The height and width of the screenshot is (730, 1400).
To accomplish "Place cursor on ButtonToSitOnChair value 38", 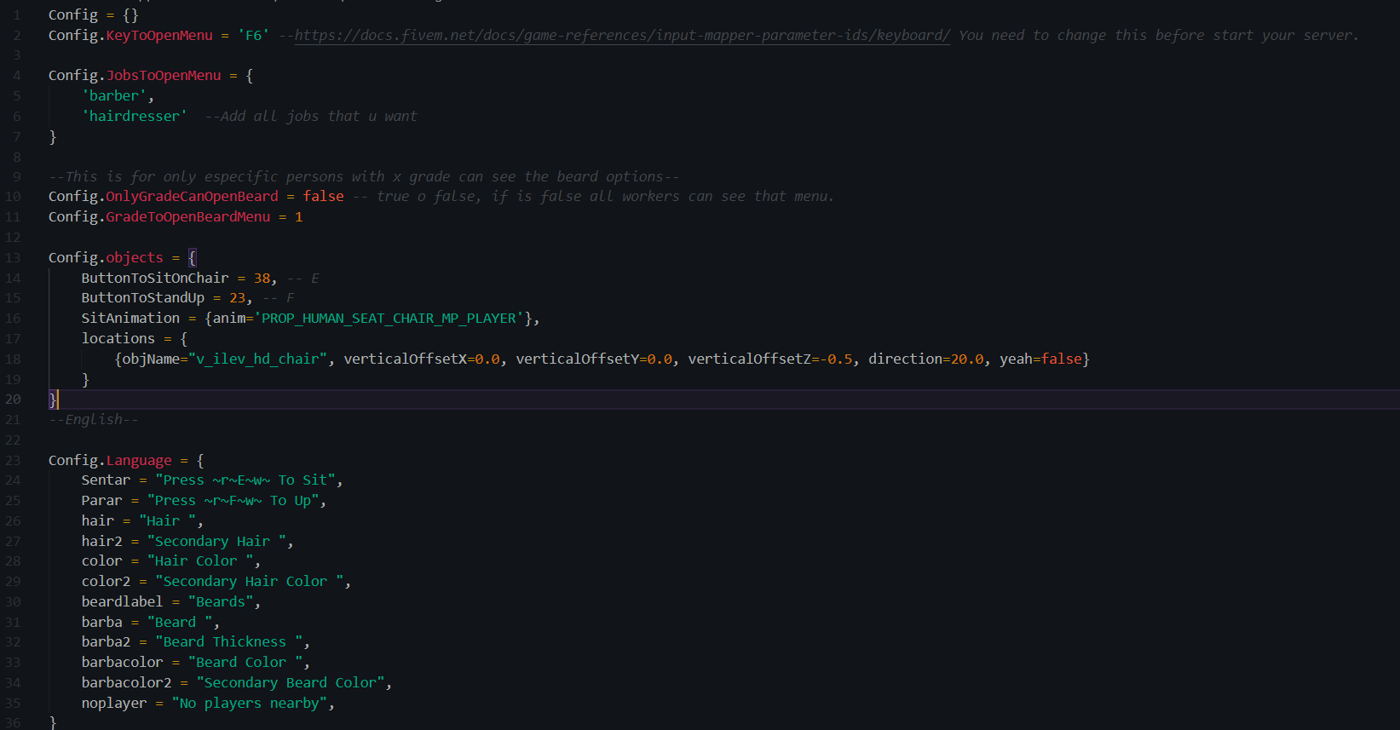I will (262, 279).
